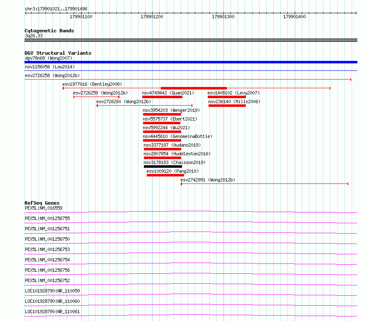The image size is (369, 321).
Task: Click the red bar under nsv236140
Action: pyautogui.click(x=227, y=106)
